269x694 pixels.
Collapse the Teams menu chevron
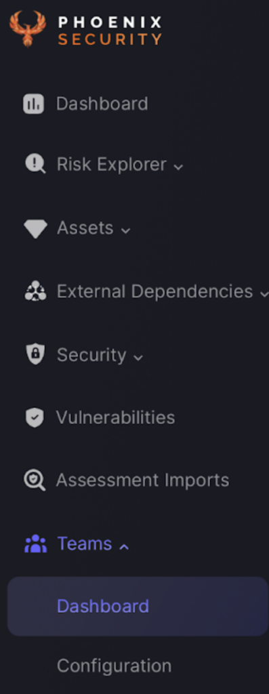124,547
